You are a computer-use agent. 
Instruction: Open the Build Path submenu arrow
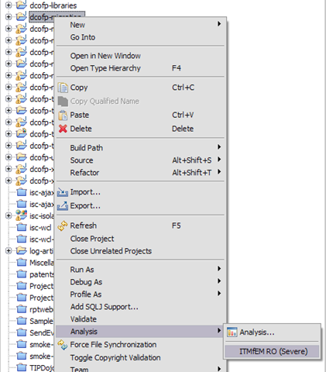point(219,147)
